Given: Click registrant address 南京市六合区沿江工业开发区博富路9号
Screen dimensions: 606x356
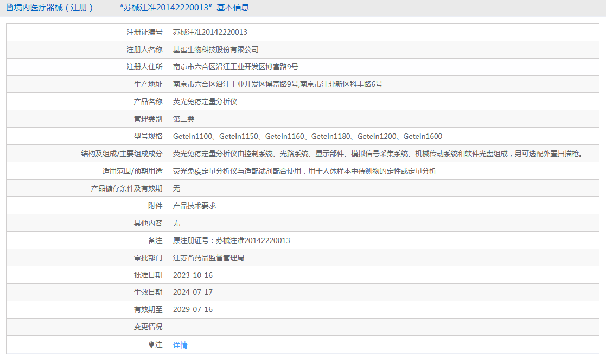Looking at the screenshot, I should (x=235, y=67).
